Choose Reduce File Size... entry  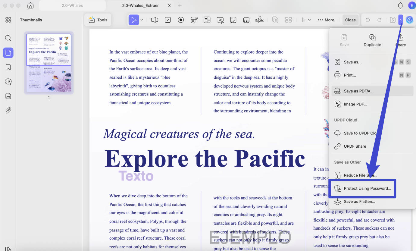(x=372, y=175)
